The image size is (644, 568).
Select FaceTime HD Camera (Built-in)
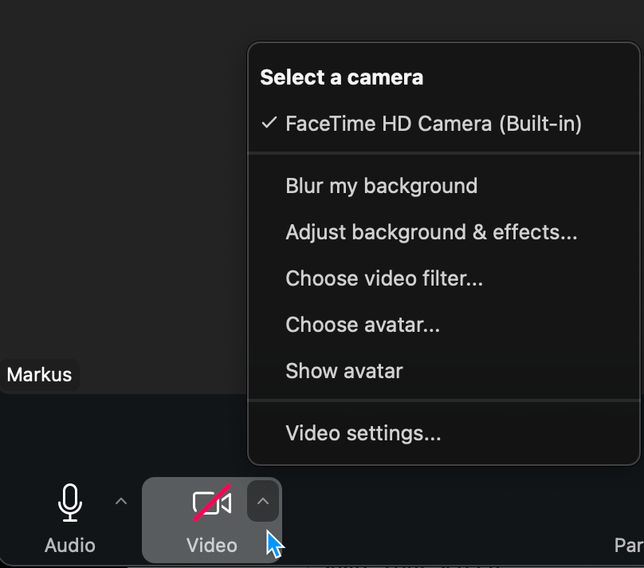(x=434, y=124)
